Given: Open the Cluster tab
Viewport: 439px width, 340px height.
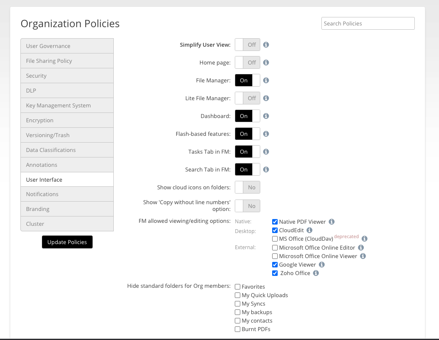Looking at the screenshot, I should pos(67,224).
